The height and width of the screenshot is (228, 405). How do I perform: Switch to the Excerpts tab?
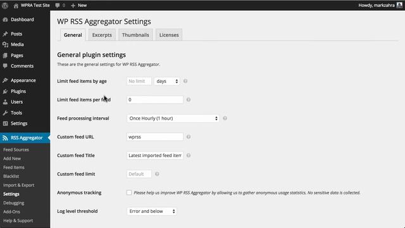pos(102,35)
